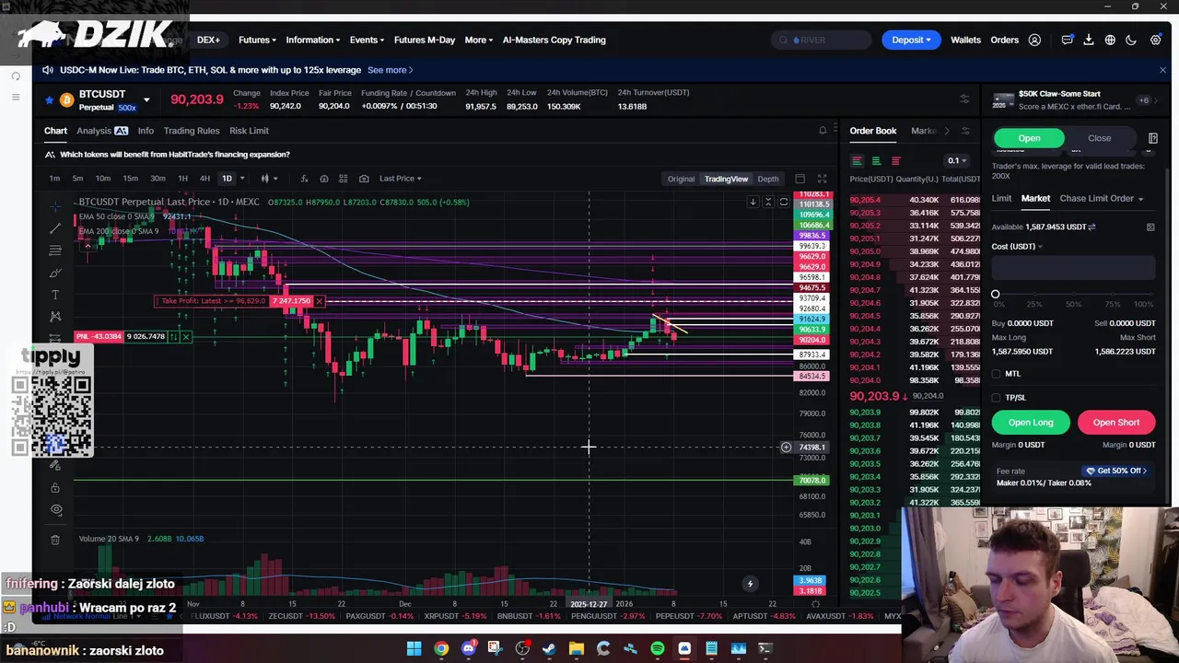Open the Orders link

click(x=1004, y=40)
